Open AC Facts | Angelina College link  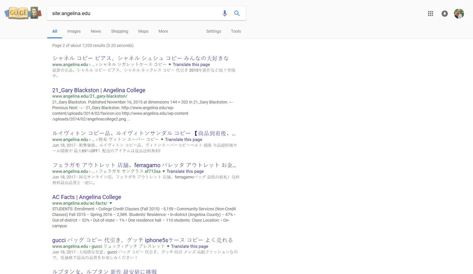point(86,197)
